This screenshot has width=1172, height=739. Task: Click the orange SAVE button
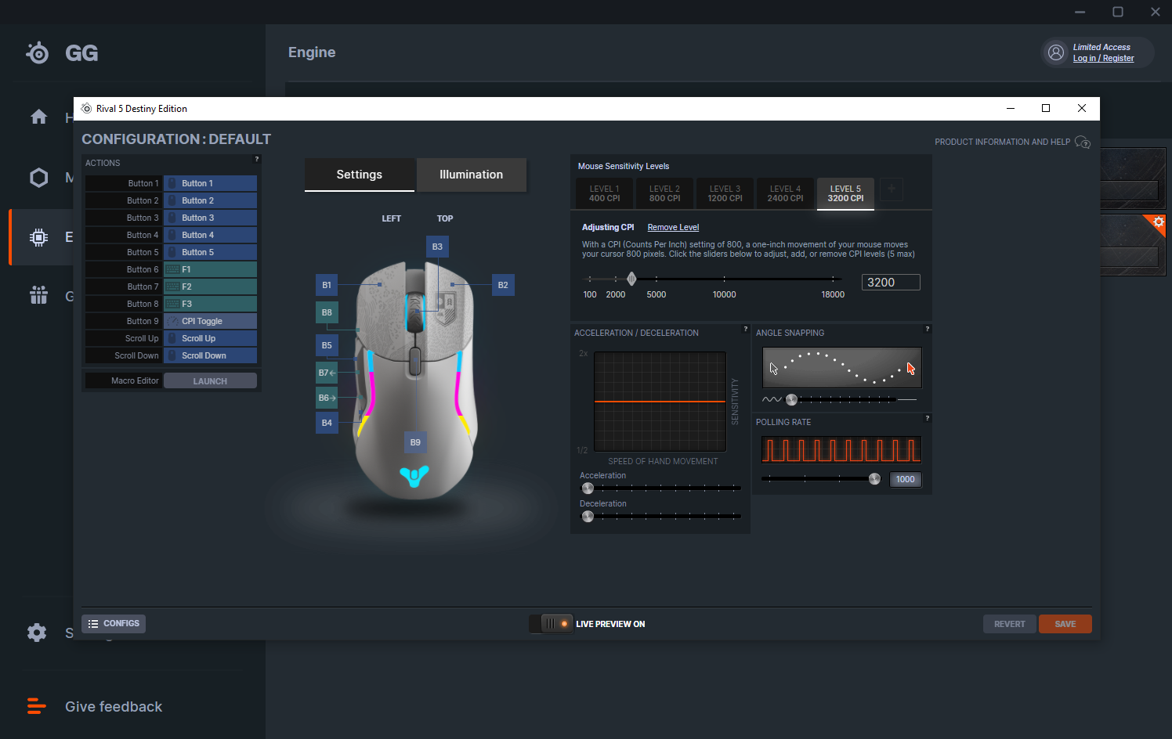(x=1065, y=624)
